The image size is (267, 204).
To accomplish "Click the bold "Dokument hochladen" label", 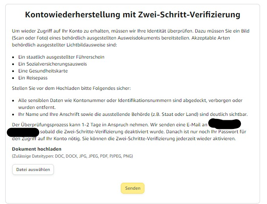I will click(x=37, y=149).
